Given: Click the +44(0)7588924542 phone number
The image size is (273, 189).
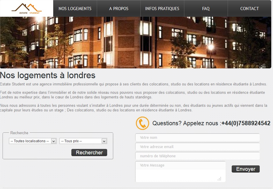Looking at the screenshot, I should (x=246, y=123).
